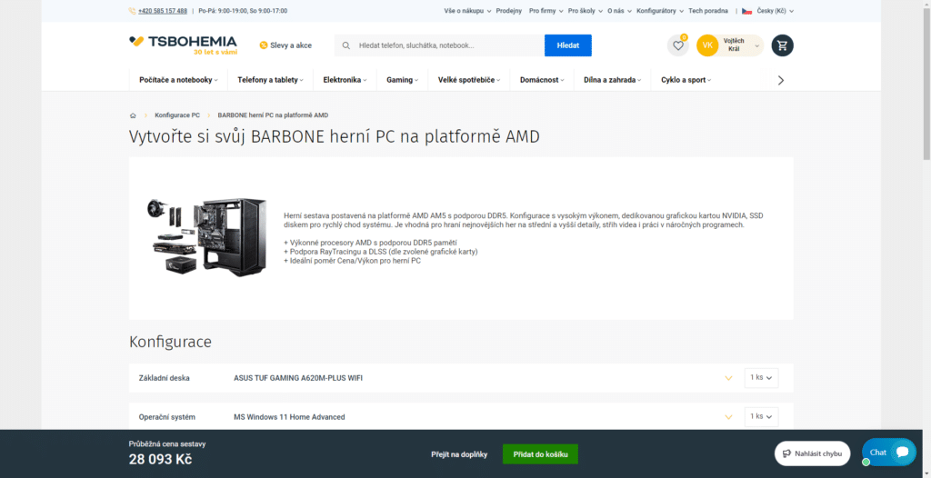931x478 pixels.
Task: Open the Gaming category menu
Action: (402, 80)
